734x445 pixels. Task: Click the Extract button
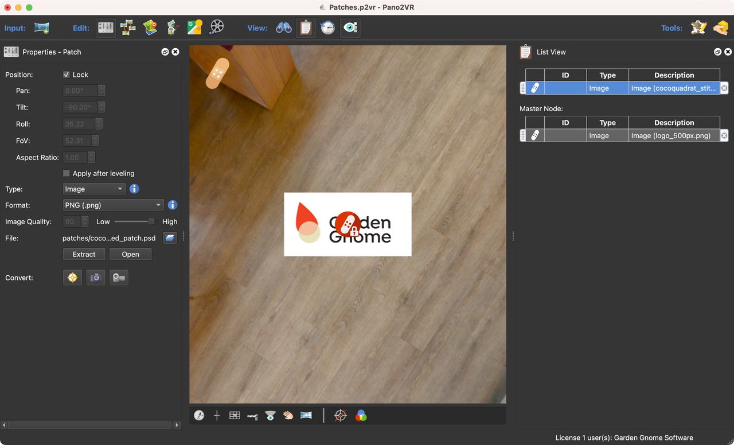point(84,254)
